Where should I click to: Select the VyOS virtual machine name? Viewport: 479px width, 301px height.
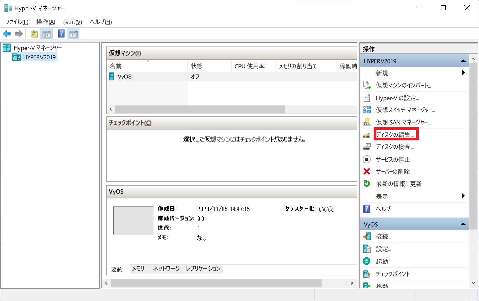tap(124, 76)
